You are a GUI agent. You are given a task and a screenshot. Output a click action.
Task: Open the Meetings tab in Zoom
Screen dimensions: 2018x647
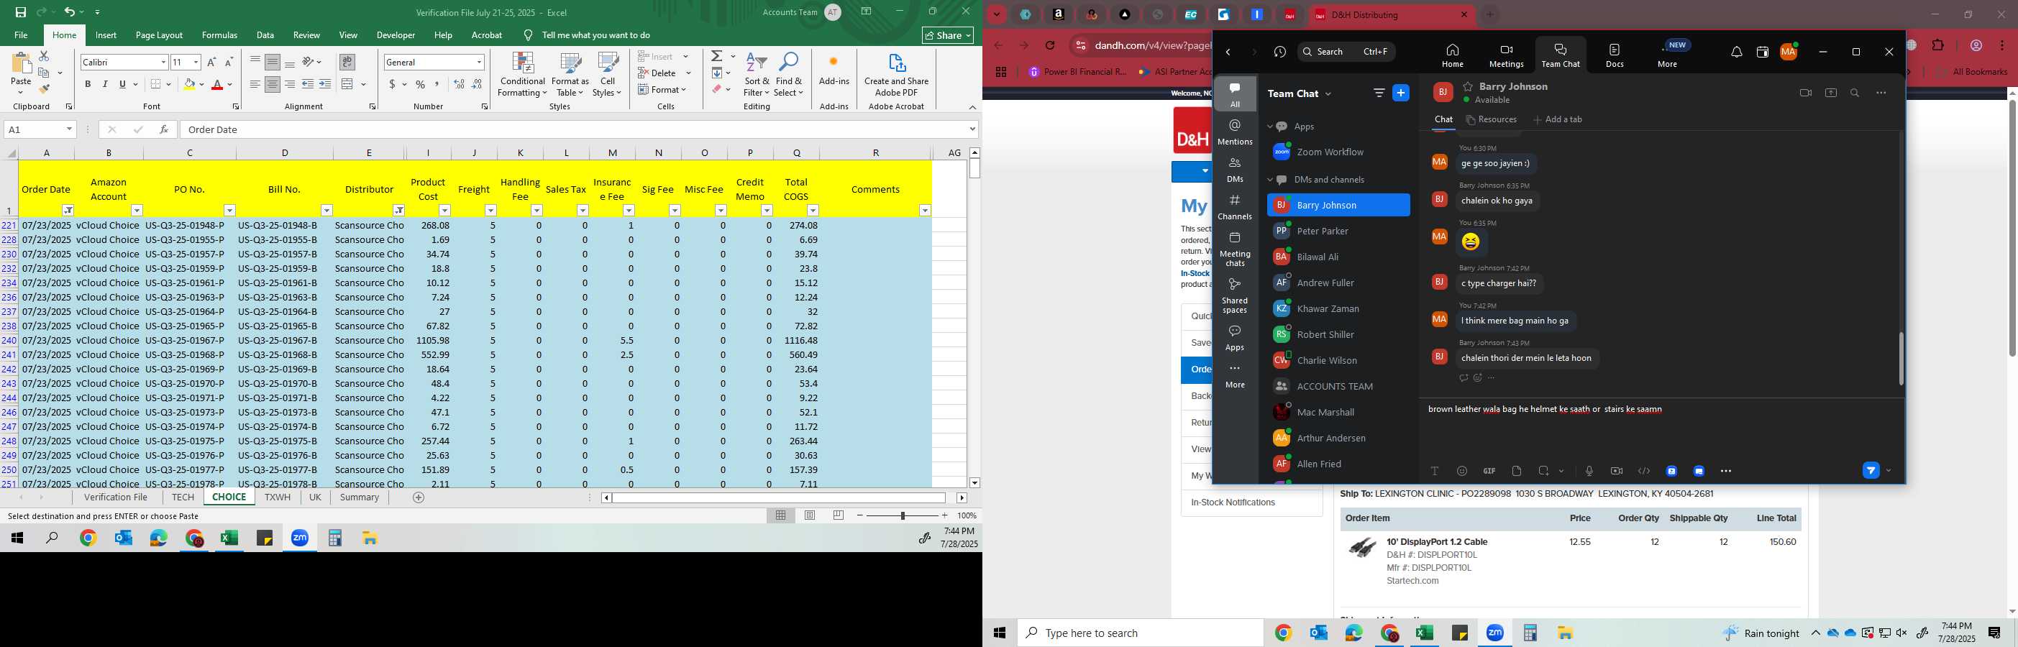(x=1506, y=55)
